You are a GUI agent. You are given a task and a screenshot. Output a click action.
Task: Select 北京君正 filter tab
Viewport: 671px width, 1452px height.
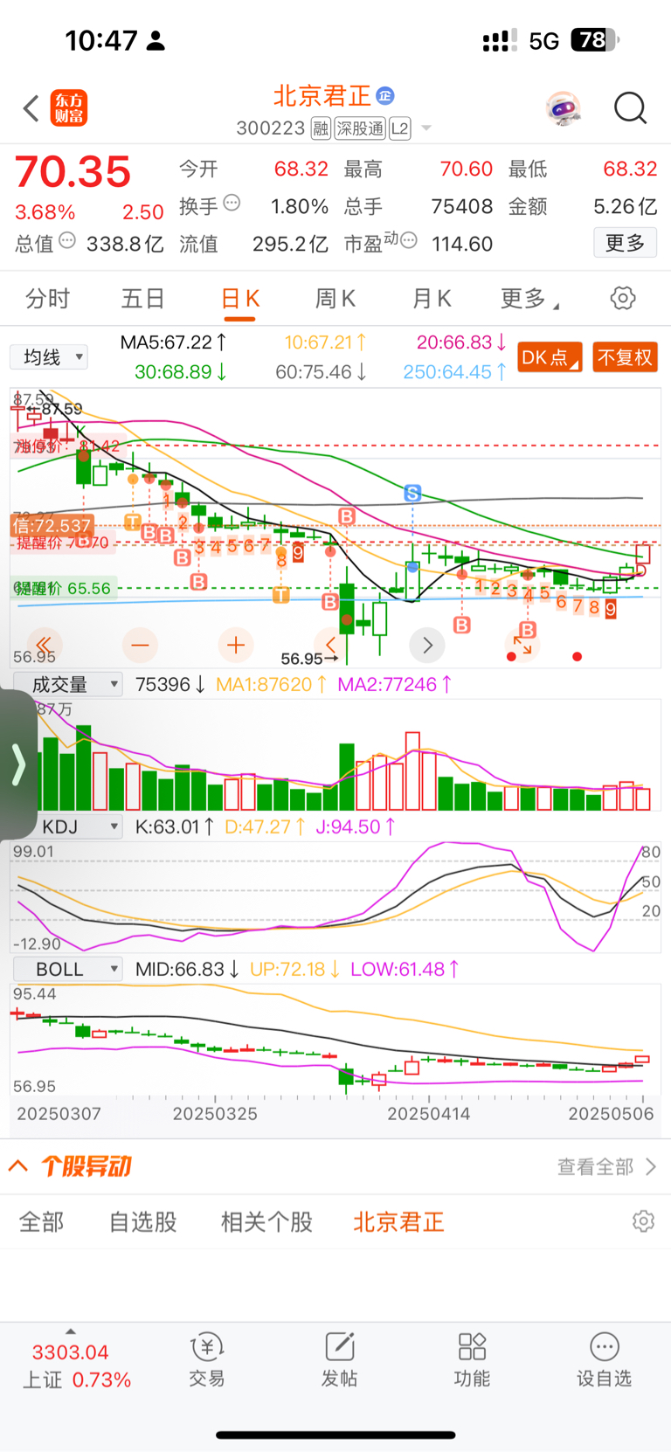click(x=399, y=1221)
